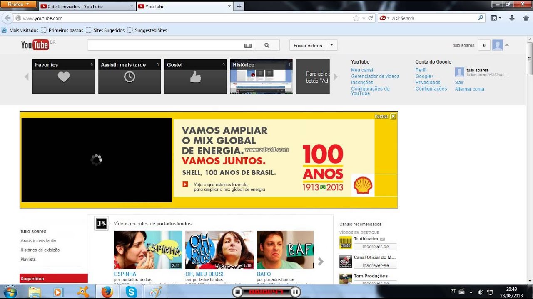Screen dimensions: 533x299
Task: Open a new tab with plus button
Action: pyautogui.click(x=239, y=6)
